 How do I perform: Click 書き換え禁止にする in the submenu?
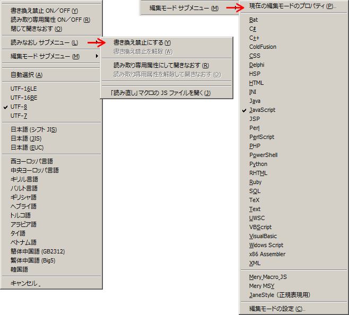pyautogui.click(x=142, y=42)
